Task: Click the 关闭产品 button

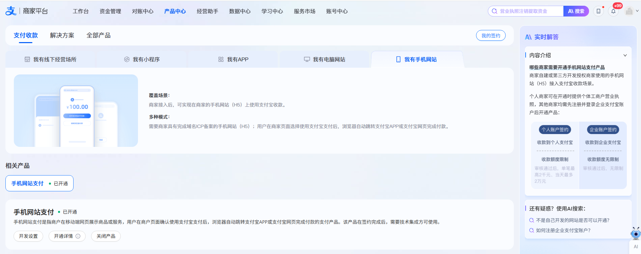Action: tap(106, 236)
